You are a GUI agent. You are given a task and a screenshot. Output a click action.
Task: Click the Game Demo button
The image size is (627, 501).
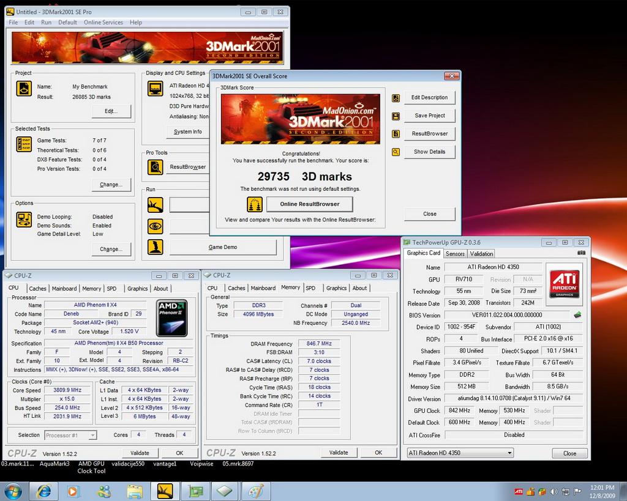[x=223, y=247]
